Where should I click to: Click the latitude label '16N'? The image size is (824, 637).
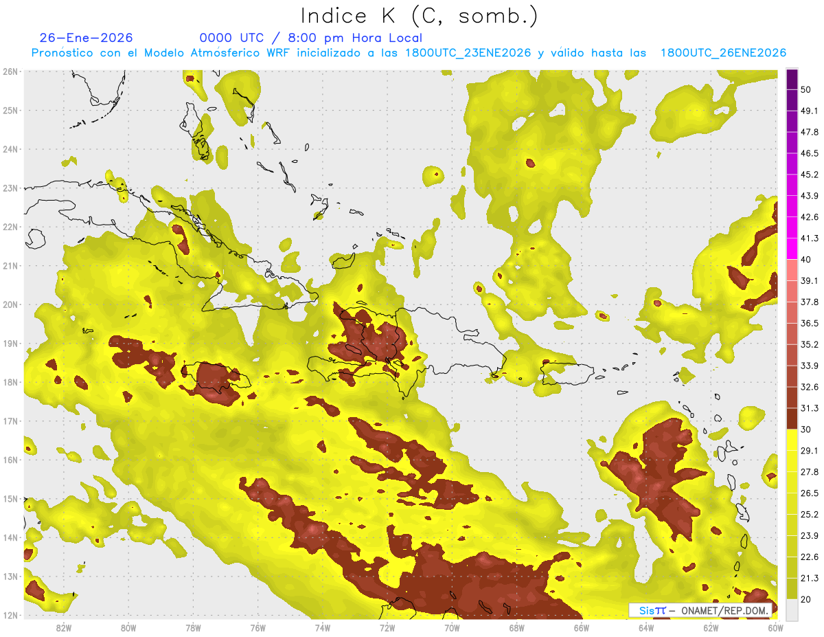point(10,460)
